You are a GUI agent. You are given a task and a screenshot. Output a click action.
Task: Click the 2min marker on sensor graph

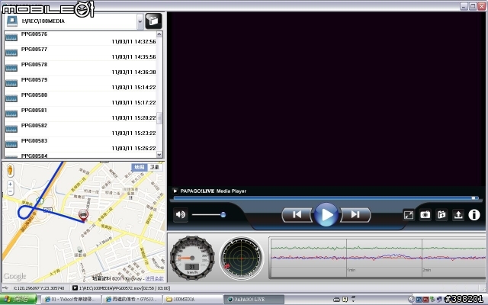pos(426,270)
